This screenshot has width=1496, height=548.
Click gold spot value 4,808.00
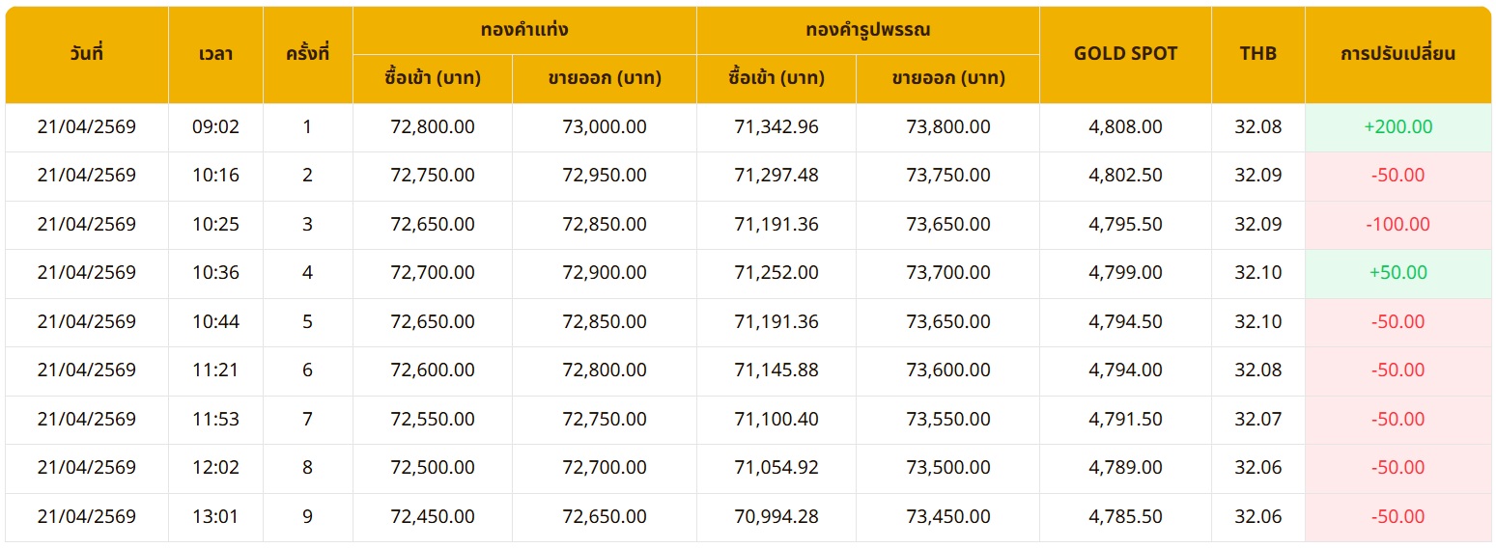[1125, 126]
